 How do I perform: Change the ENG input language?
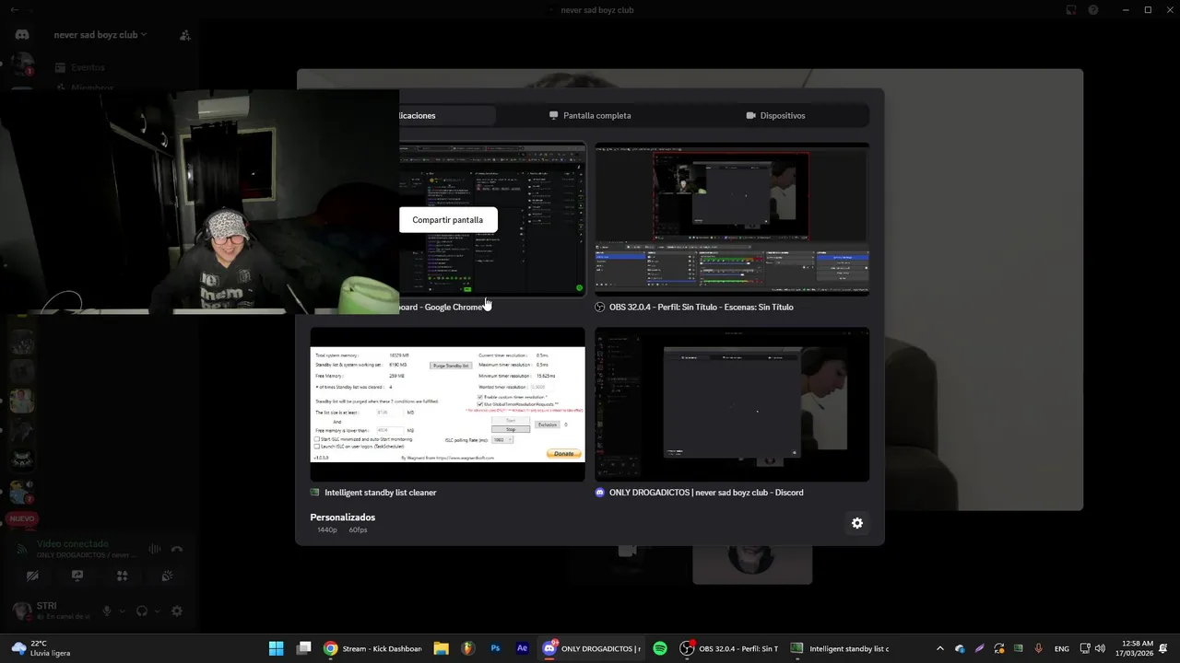click(x=1062, y=648)
